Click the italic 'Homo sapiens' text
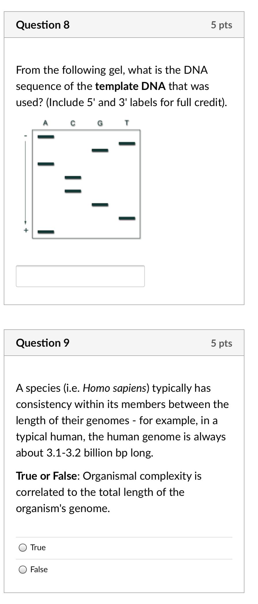The width and height of the screenshot is (258, 604). (115, 388)
